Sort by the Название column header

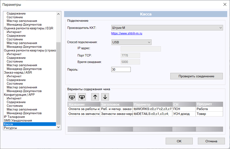84,104
